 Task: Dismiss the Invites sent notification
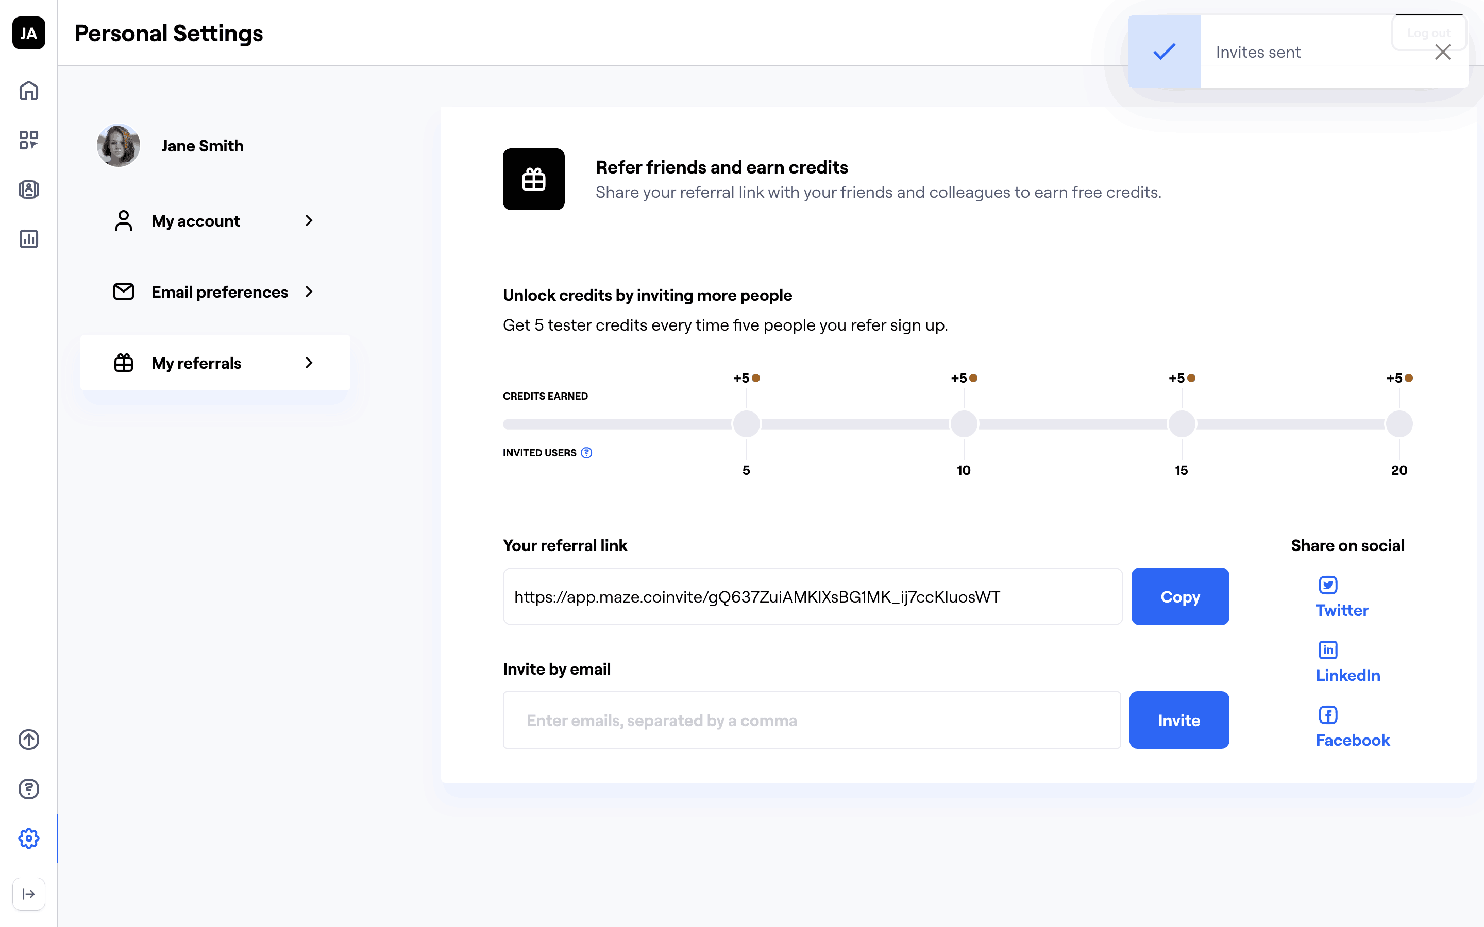pyautogui.click(x=1442, y=52)
